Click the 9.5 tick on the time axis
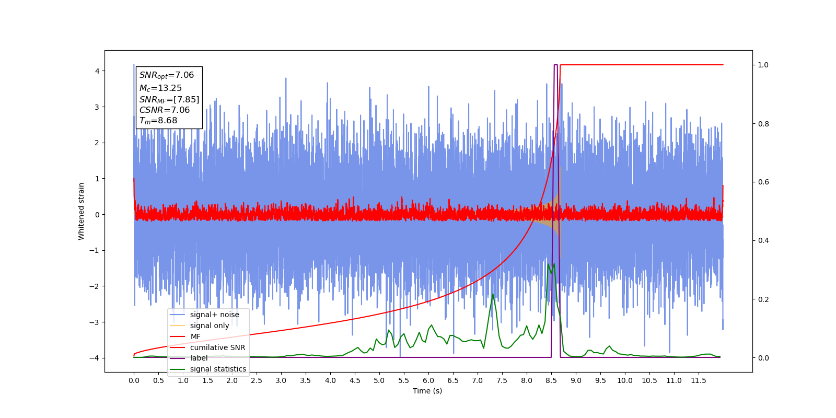This screenshot has width=836, height=418. (x=600, y=380)
